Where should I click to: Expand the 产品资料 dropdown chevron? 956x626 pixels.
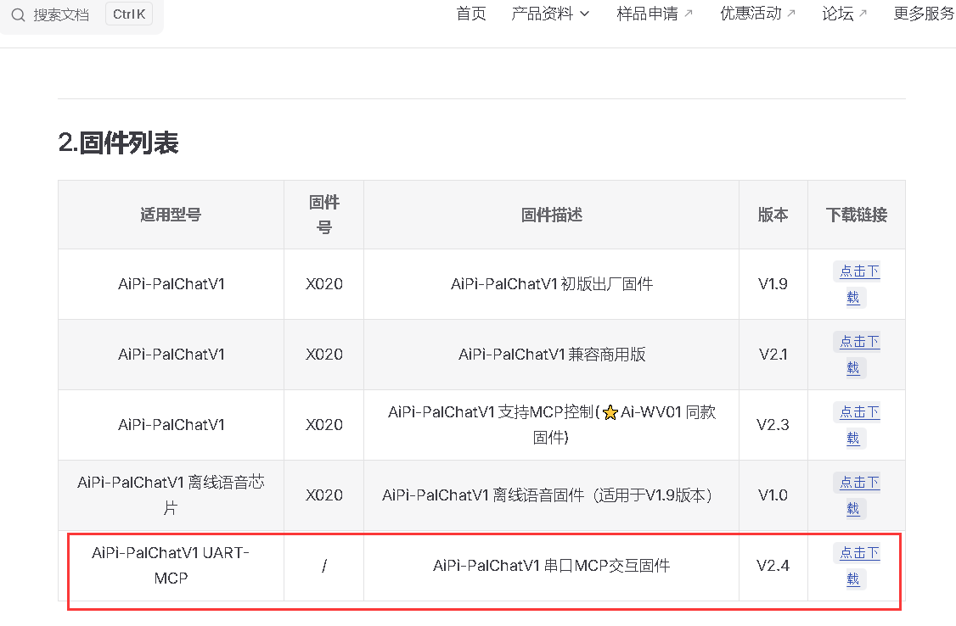coord(584,14)
